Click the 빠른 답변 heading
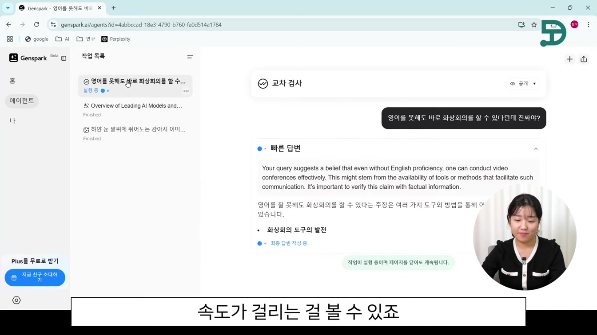Screen dimensions: 597x335 [x=286, y=148]
